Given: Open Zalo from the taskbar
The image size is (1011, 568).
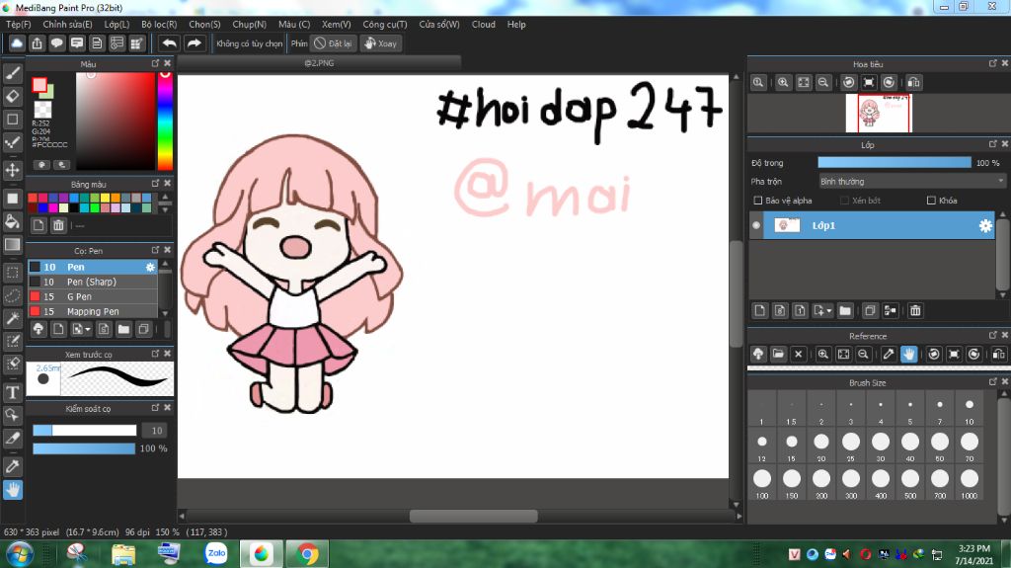Looking at the screenshot, I should pos(216,553).
